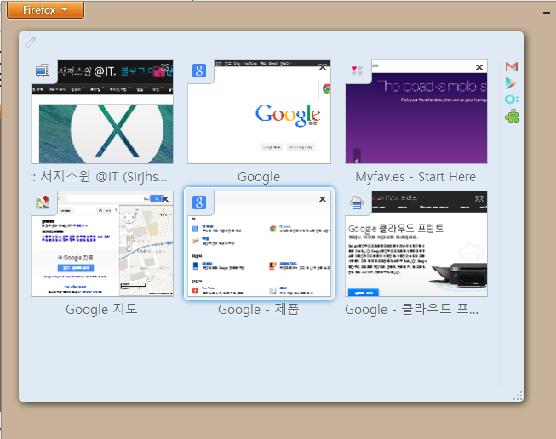
Task: Click the 'Google 지도' tab title
Action: click(101, 309)
